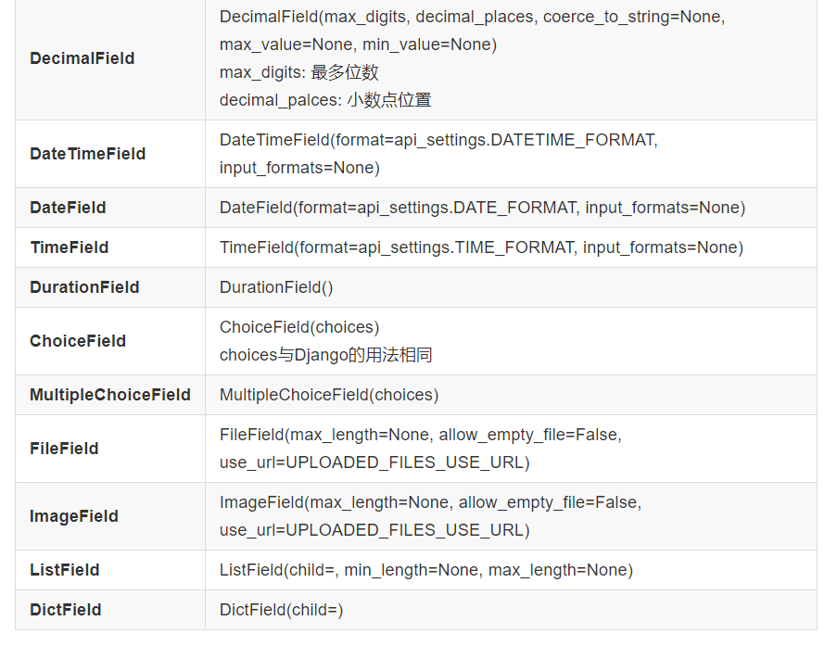
Task: Click the DateField row label
Action: point(67,207)
